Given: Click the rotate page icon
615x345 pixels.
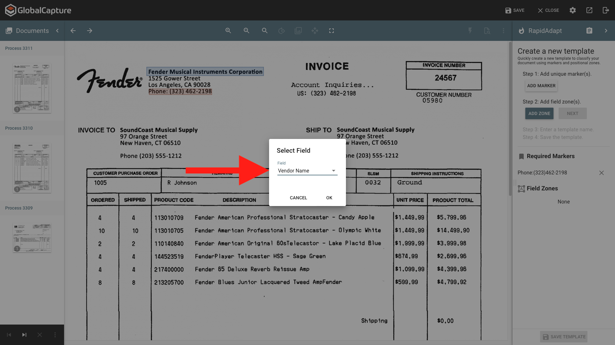Looking at the screenshot, I should [282, 31].
